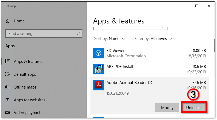Go to Default apps settings

click(25, 74)
